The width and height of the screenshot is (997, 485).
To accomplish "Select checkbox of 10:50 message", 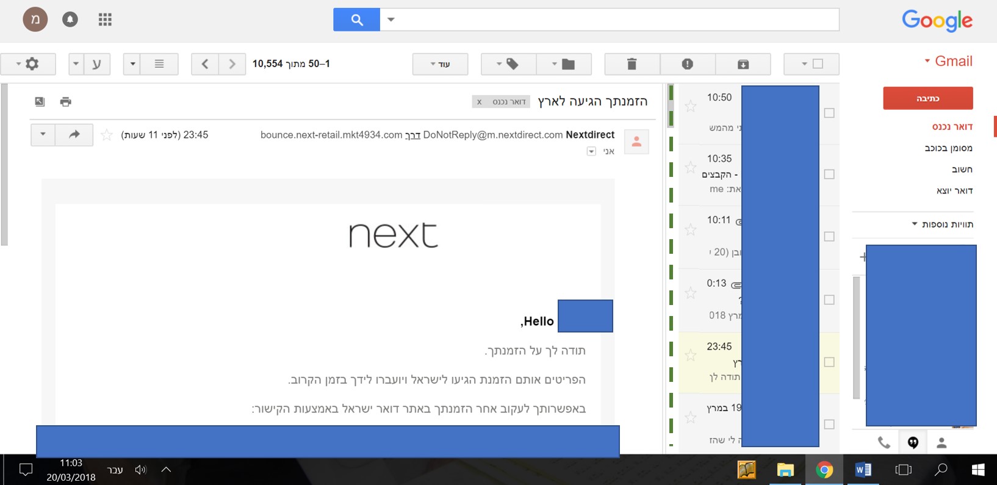I will (829, 113).
